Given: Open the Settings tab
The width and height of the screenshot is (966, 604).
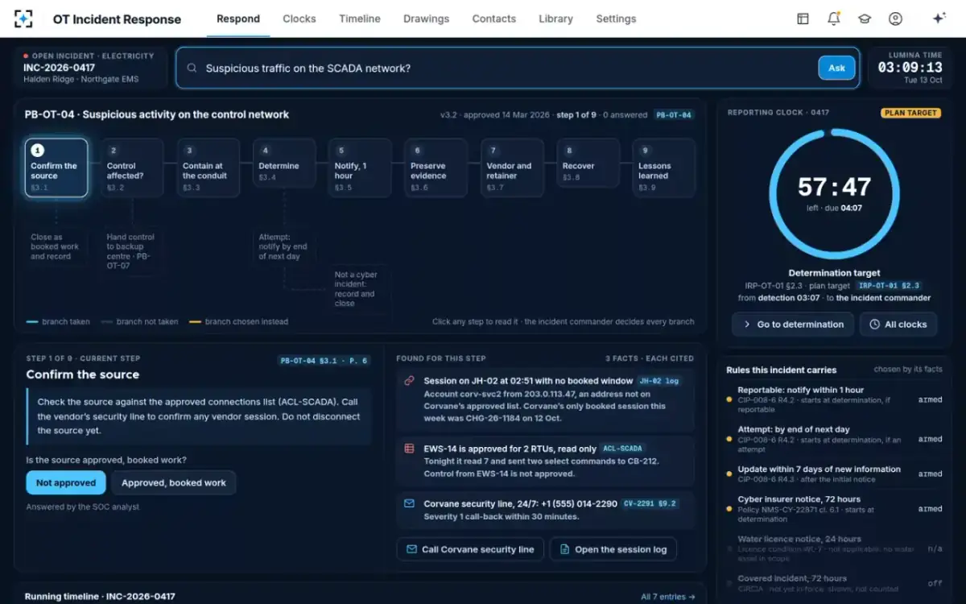Looking at the screenshot, I should [x=616, y=19].
